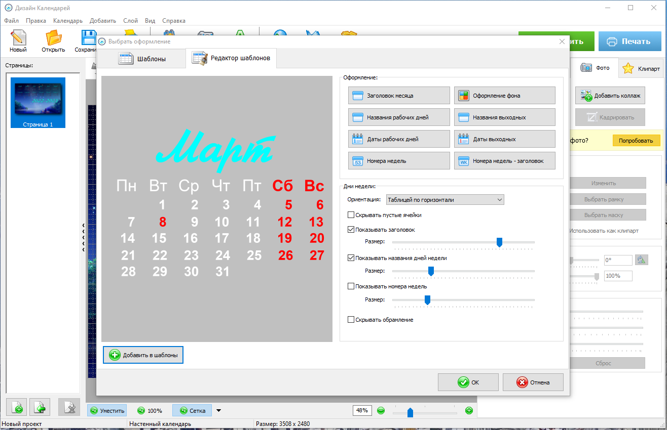Enable Показывать номера недель checkbox
This screenshot has width=667, height=430.
[351, 286]
